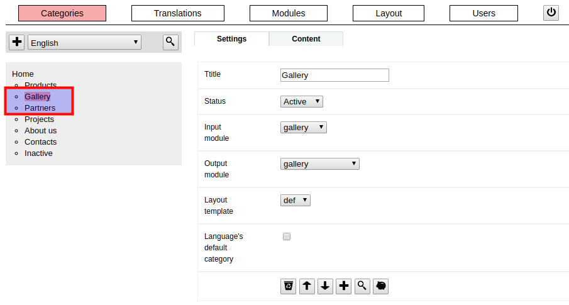This screenshot has height=305, width=569.
Task: Open the Translations menu
Action: 178,13
